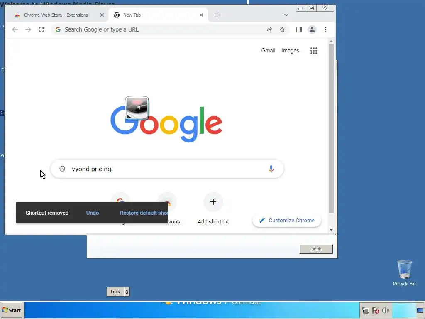Click the network tray icon
The height and width of the screenshot is (319, 425).
click(365, 310)
